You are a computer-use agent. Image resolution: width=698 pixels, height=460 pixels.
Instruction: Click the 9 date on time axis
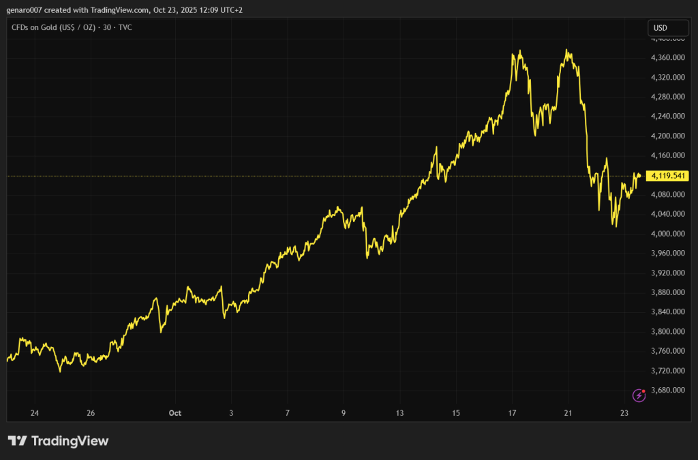click(x=344, y=413)
